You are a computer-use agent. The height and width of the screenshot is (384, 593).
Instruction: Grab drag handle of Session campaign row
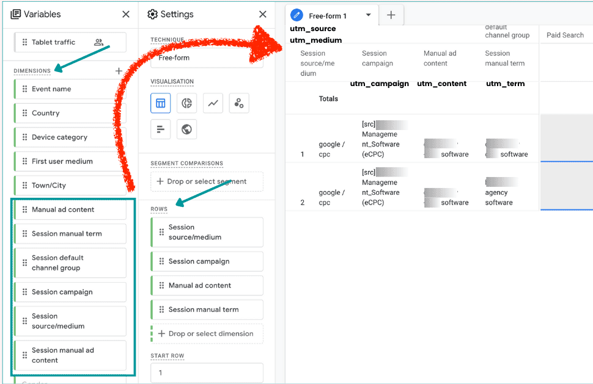point(161,261)
